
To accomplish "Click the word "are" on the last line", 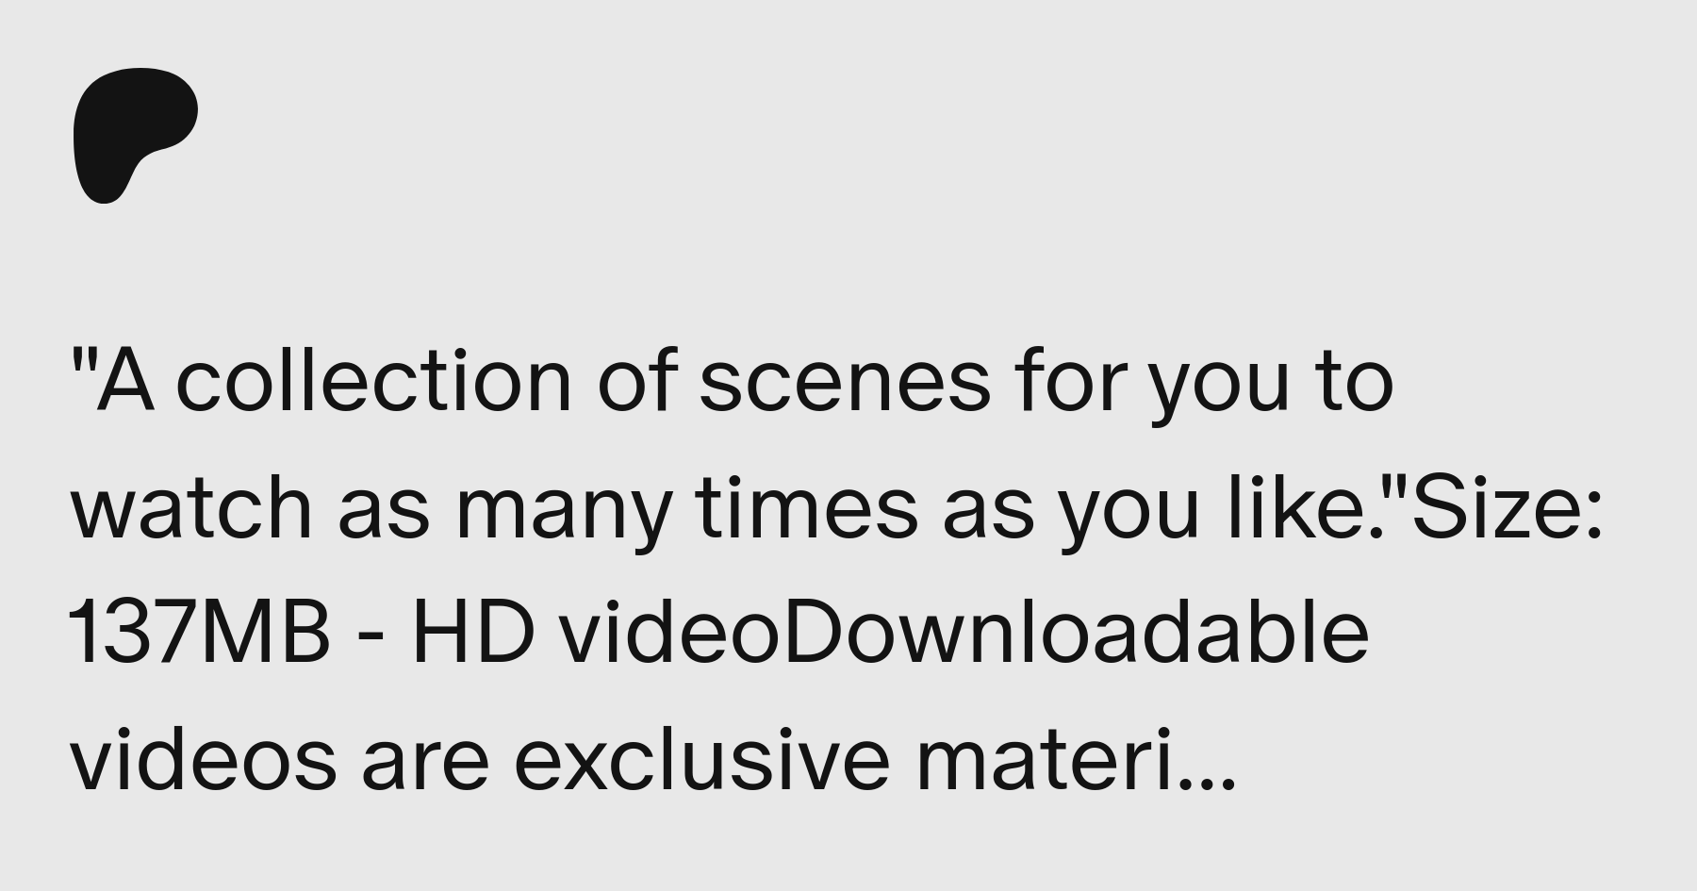I will 425,766.
